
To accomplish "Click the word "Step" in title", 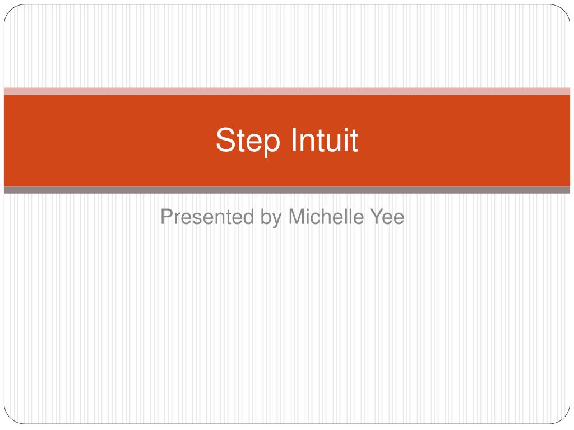I will tap(248, 141).
